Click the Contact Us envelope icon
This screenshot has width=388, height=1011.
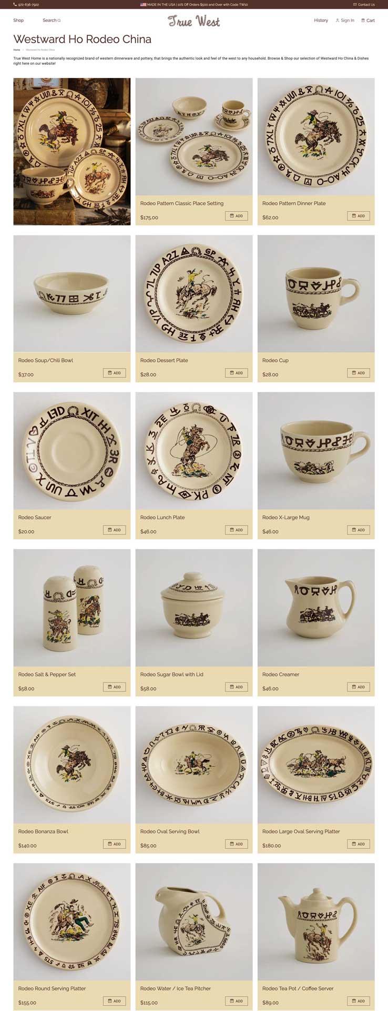pos(355,4)
